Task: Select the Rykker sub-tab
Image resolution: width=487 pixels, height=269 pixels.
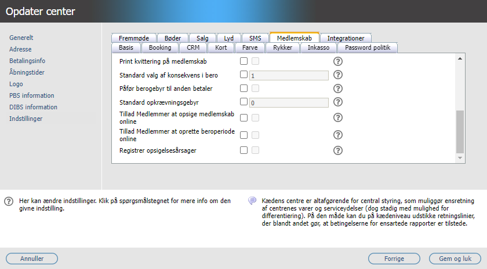Action: pos(283,47)
